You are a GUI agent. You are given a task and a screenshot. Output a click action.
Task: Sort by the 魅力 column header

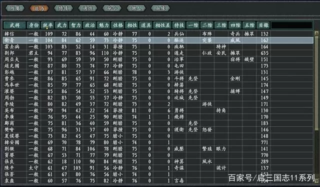[x=104, y=25]
